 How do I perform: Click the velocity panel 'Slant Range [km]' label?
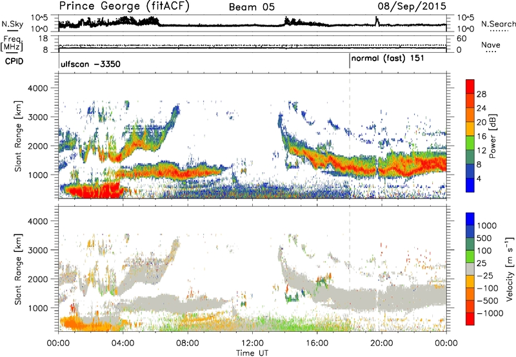pyautogui.click(x=18, y=269)
